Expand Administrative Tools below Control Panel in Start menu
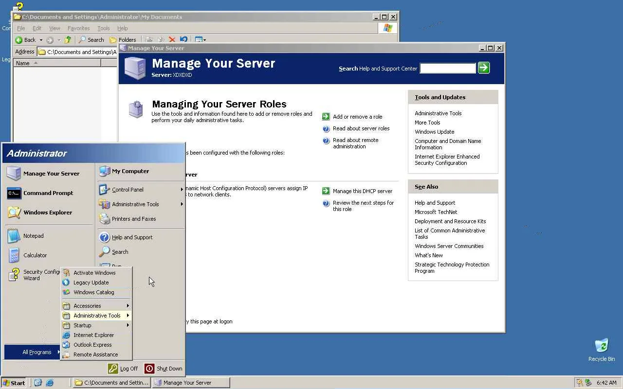 point(141,204)
